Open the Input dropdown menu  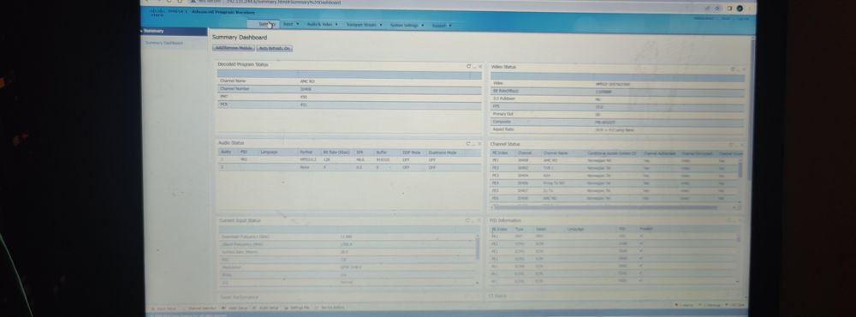291,24
